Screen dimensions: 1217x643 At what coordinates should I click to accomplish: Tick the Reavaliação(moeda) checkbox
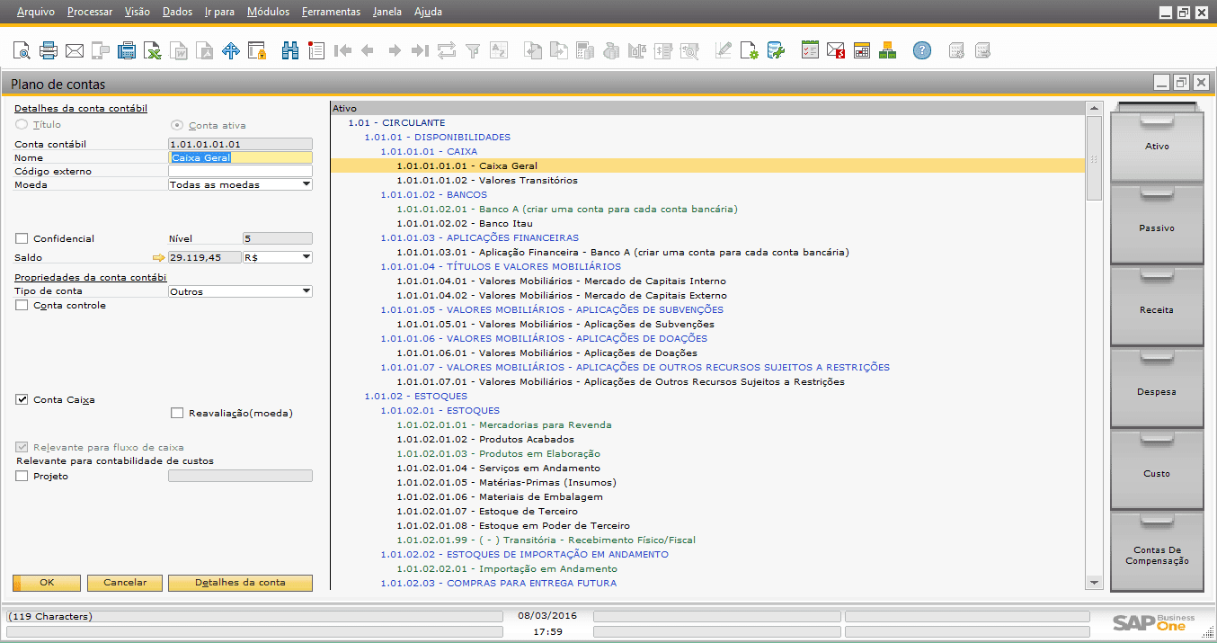[177, 414]
